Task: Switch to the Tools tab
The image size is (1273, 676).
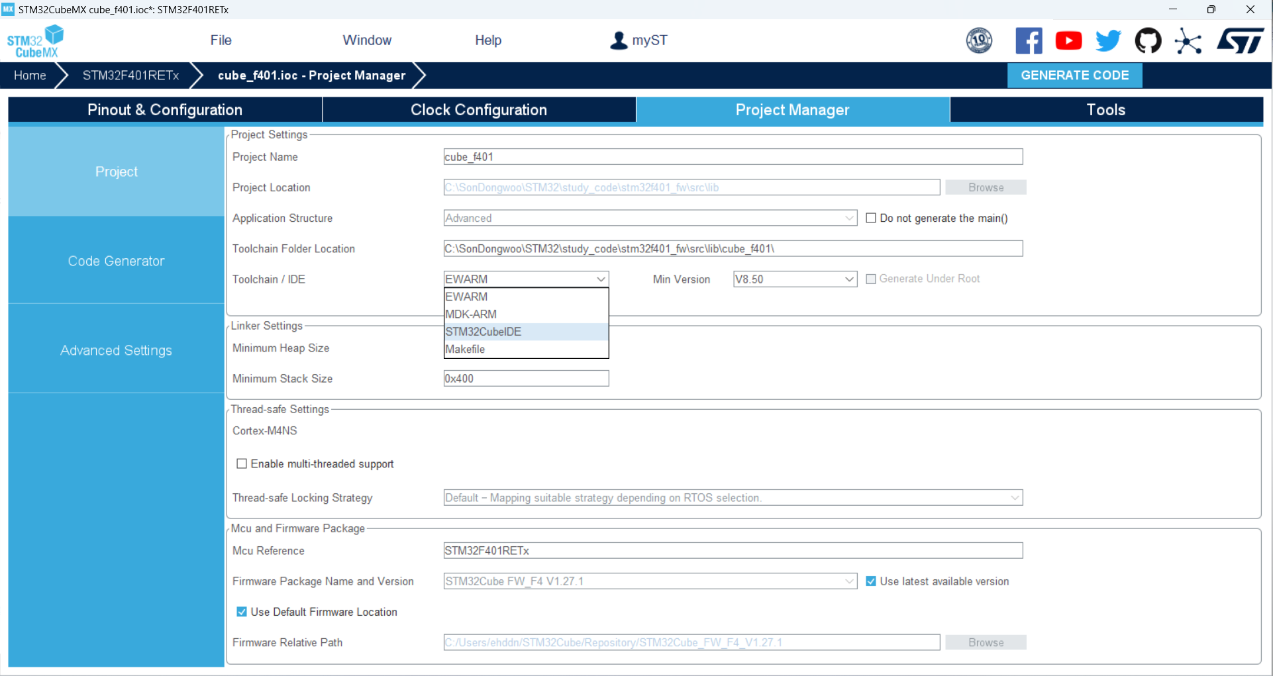Action: pyautogui.click(x=1106, y=110)
